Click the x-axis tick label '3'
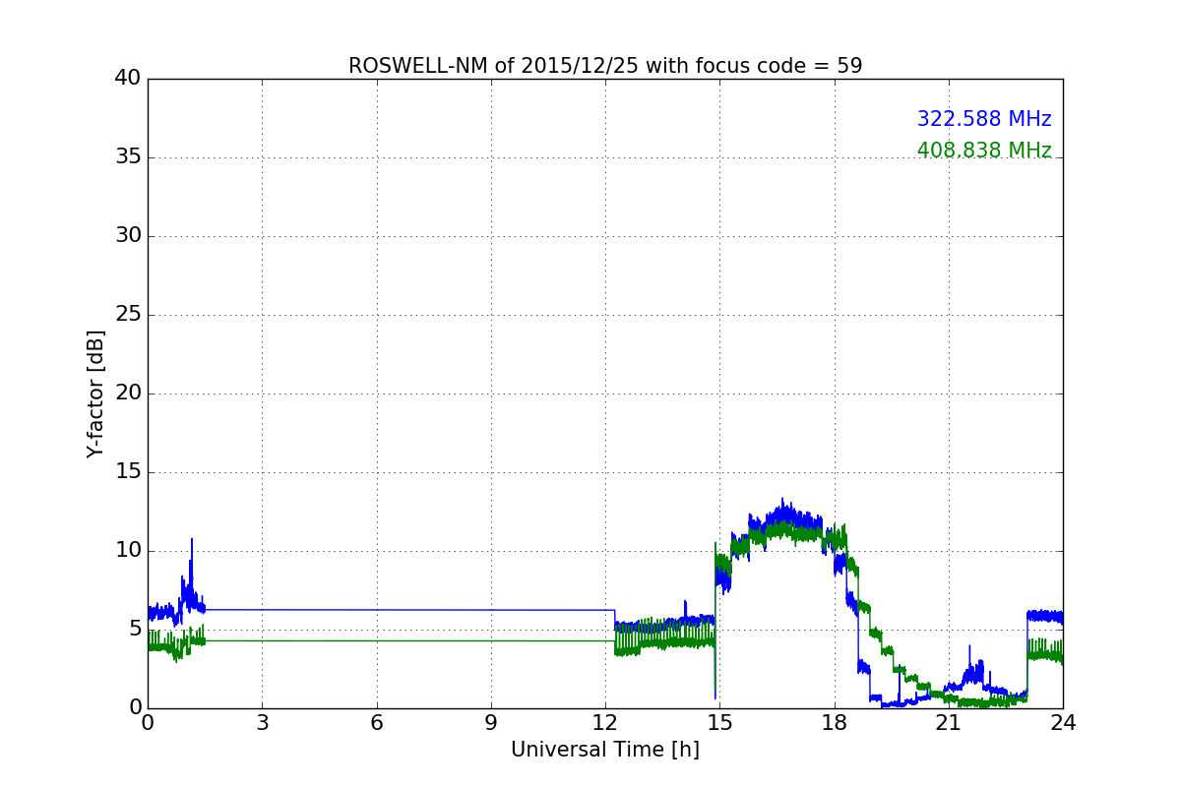 pos(262,722)
